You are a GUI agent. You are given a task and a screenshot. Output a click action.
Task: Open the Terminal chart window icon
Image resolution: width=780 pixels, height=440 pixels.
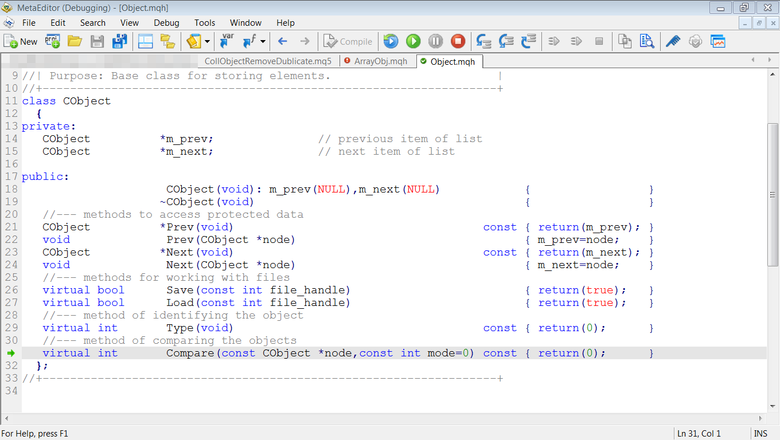(x=717, y=41)
